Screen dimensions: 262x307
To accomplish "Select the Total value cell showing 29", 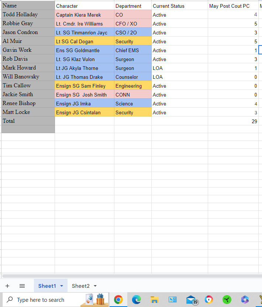I will tap(233, 121).
